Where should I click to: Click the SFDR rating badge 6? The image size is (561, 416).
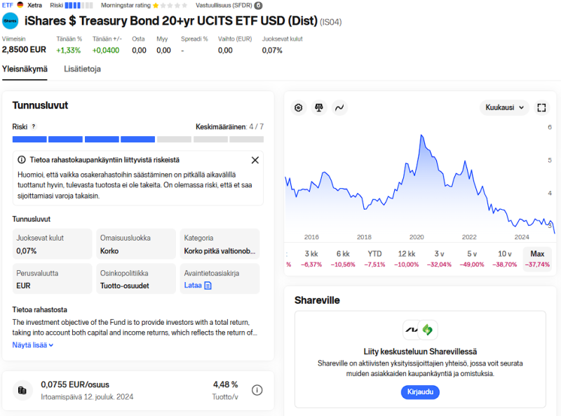(258, 6)
